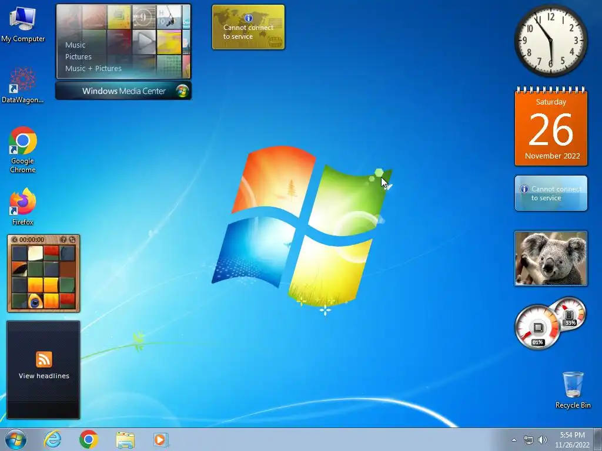The image size is (602, 451).
Task: Launch Firefox from the desktop shortcut
Action: click(23, 206)
